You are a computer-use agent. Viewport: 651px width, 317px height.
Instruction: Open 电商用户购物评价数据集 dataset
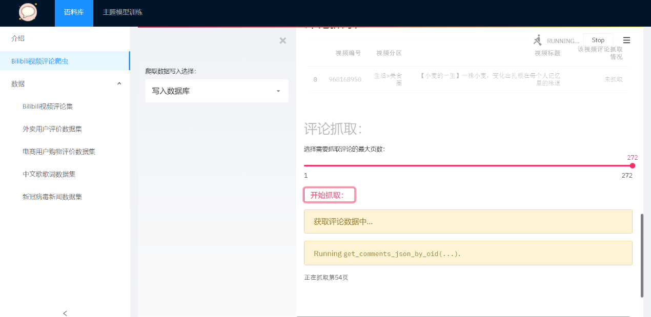59,152
